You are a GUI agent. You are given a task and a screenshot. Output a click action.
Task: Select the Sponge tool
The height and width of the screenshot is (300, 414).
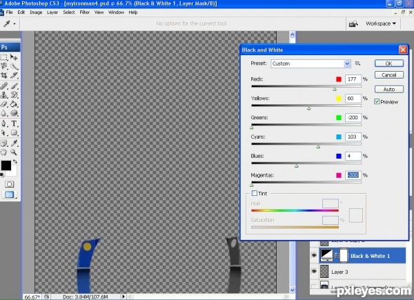[14, 113]
